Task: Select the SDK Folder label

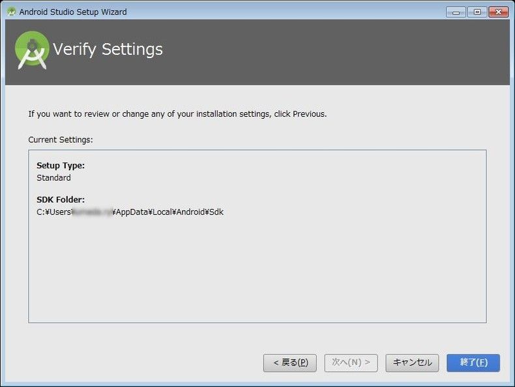Action: [61, 200]
